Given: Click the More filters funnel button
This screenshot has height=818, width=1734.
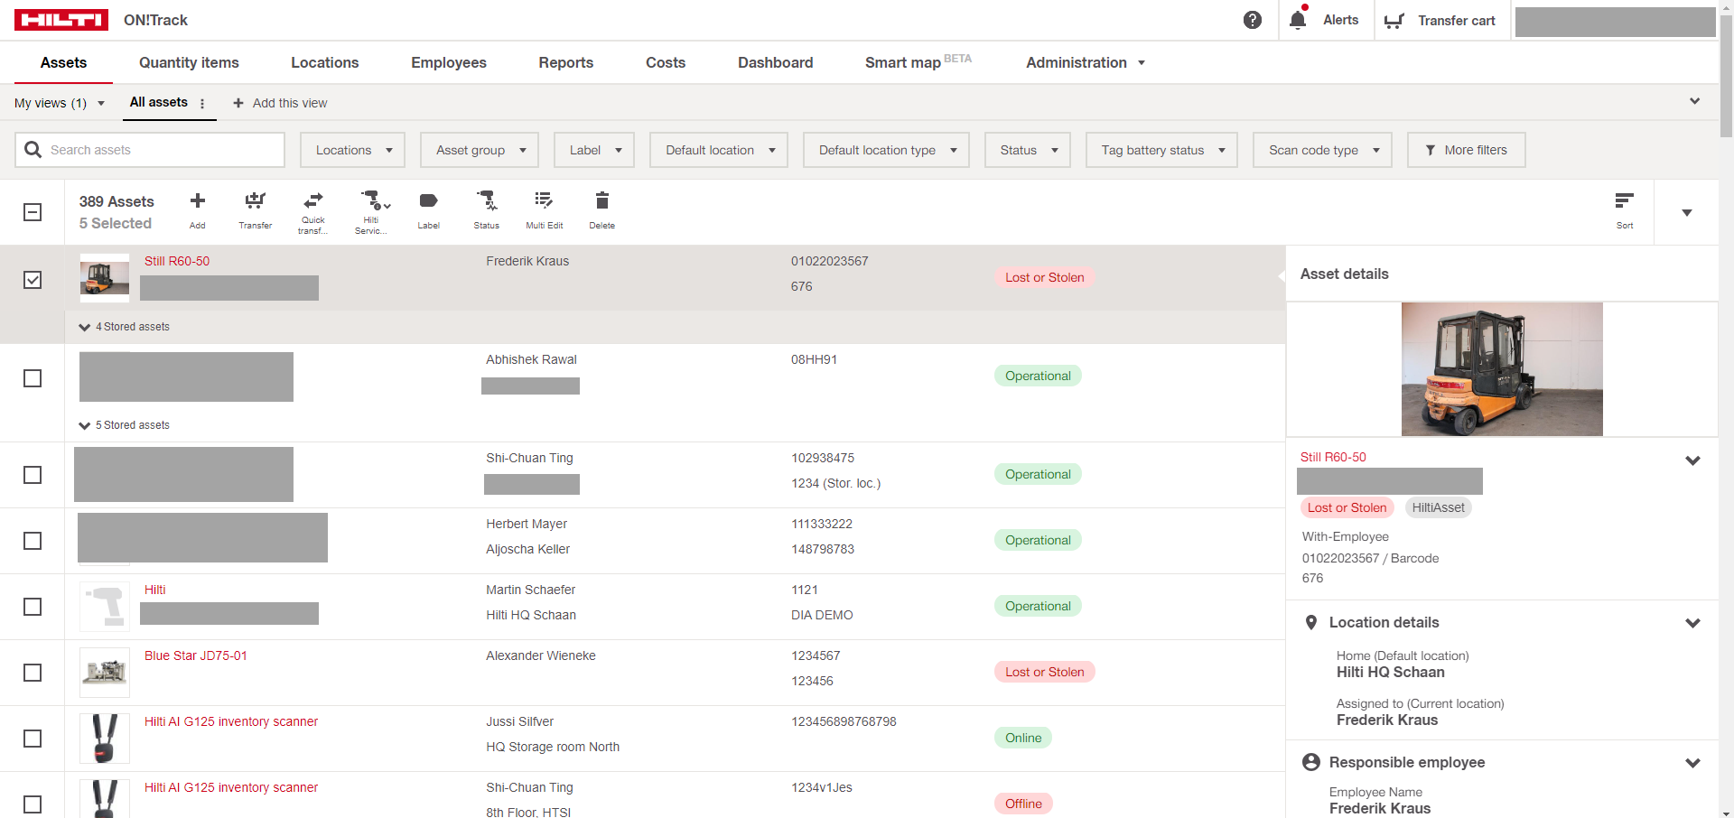Looking at the screenshot, I should click(1467, 150).
